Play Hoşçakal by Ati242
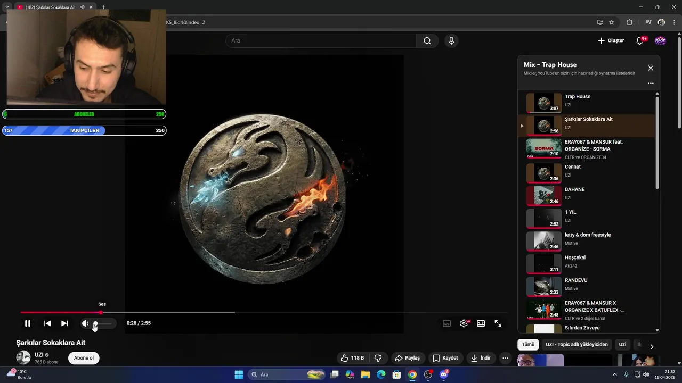Image resolution: width=682 pixels, height=383 pixels. (x=586, y=263)
